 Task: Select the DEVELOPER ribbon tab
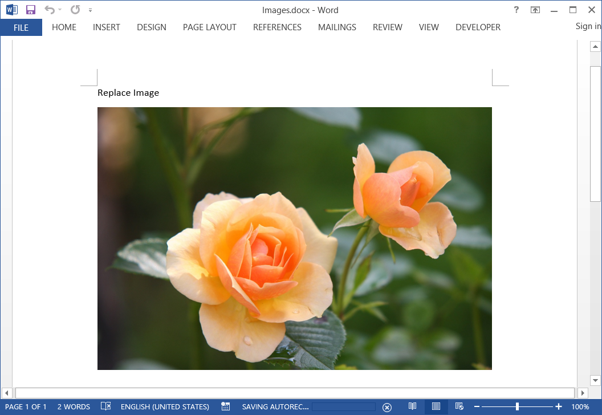(x=478, y=27)
